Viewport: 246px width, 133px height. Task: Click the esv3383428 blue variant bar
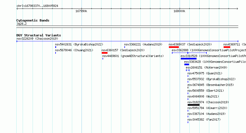(187, 64)
